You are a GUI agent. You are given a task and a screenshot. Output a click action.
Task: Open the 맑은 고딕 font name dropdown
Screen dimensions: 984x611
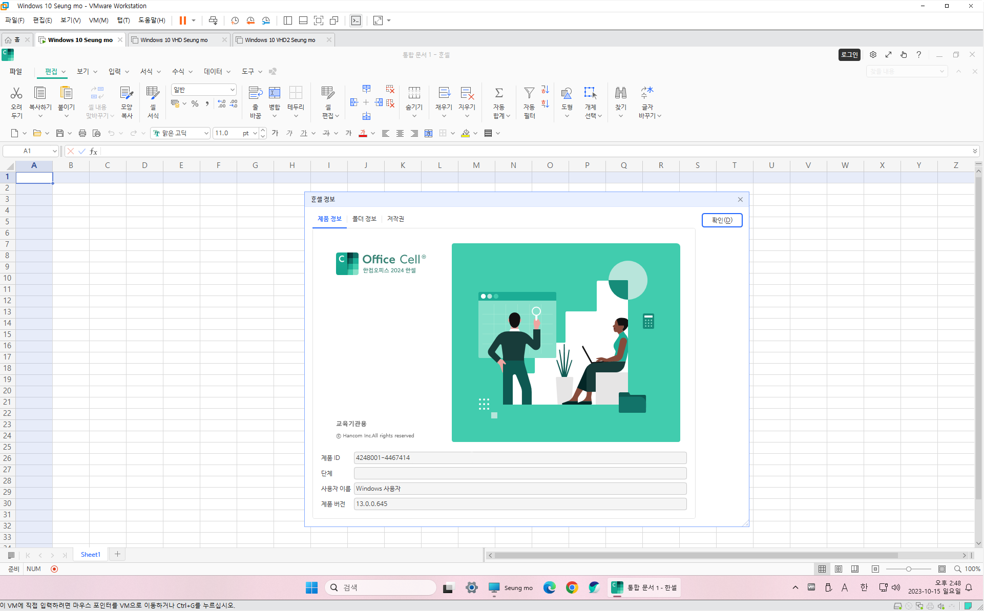[206, 133]
